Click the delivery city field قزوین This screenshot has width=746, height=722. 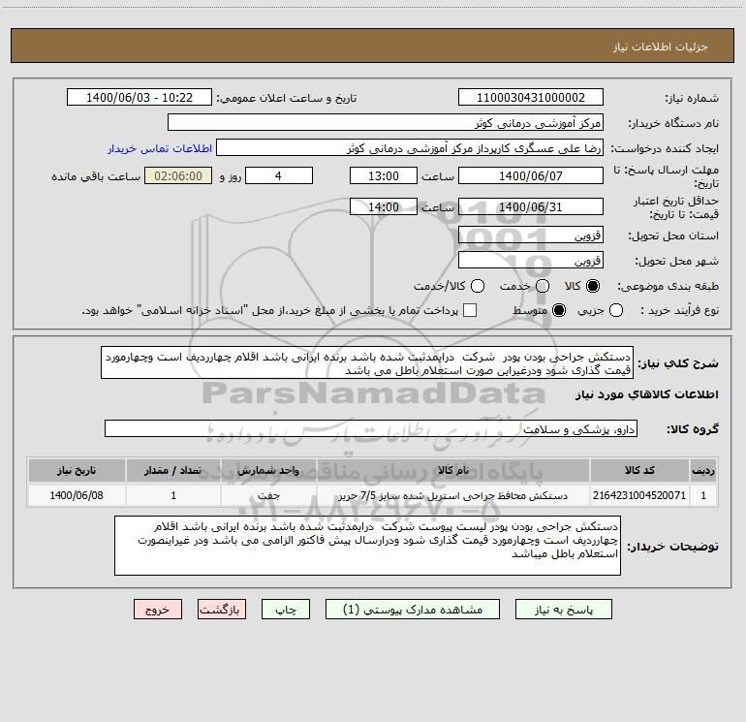pos(531,260)
